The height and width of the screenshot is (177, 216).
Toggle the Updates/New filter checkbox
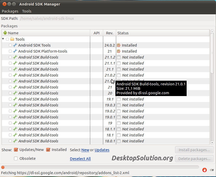click(x=16, y=150)
